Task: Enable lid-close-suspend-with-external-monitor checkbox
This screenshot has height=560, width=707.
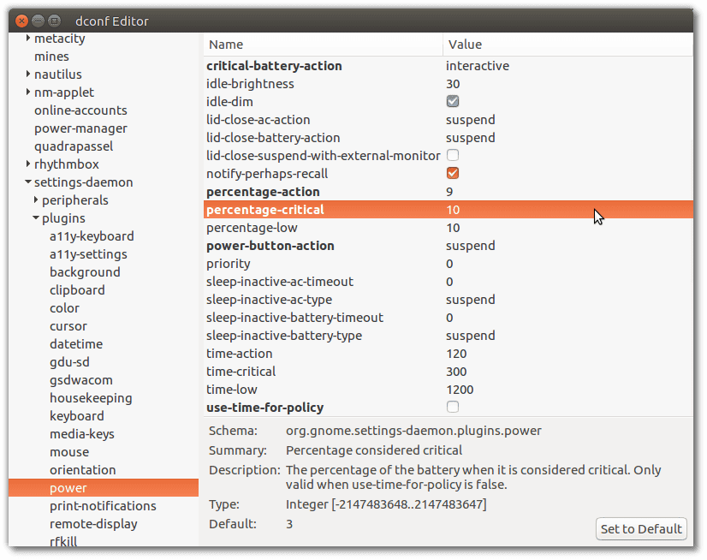Action: click(x=452, y=155)
